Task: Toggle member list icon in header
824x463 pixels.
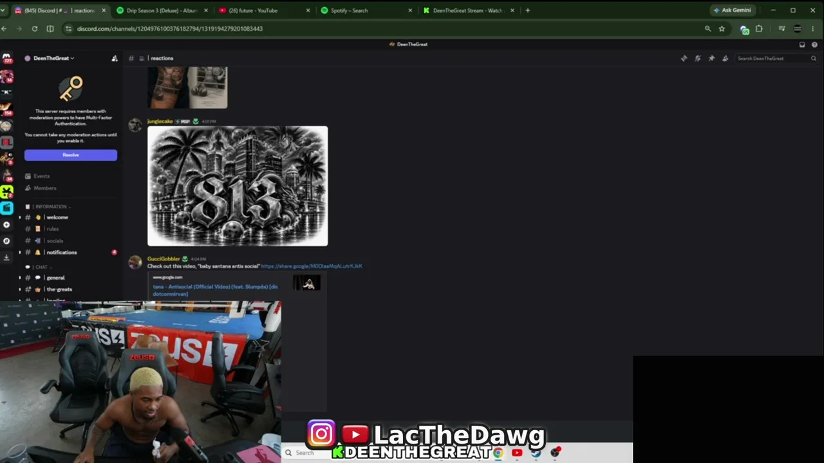Action: [726, 59]
